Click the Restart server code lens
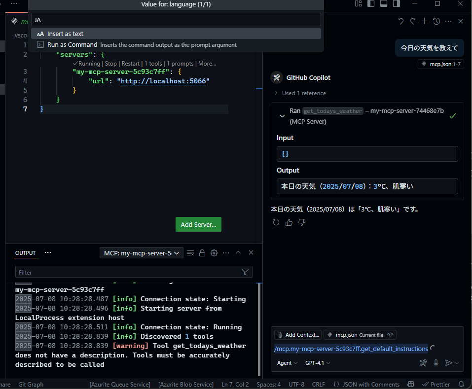The image size is (472, 389). [130, 64]
